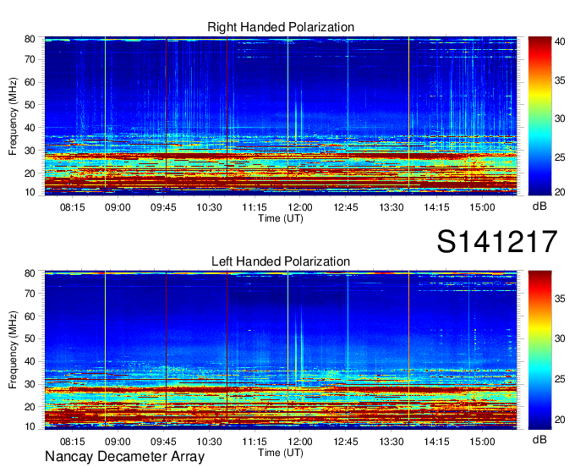Click Frequency (MHz) label of Left Handed plot
Viewport: 575px width, 467px height.
(13, 350)
